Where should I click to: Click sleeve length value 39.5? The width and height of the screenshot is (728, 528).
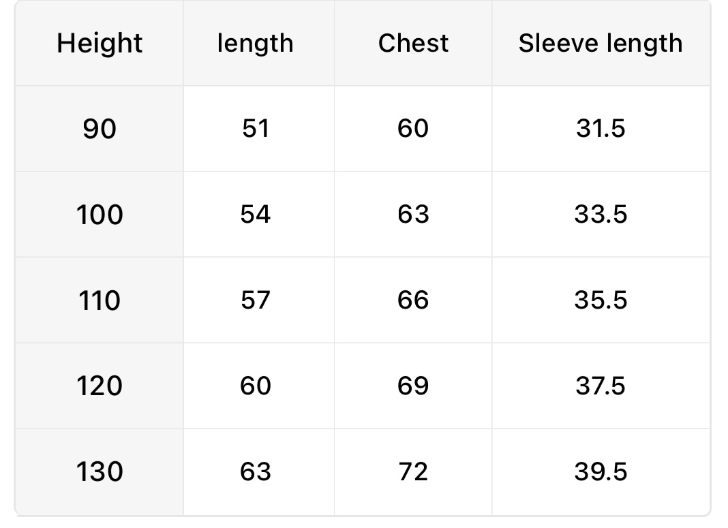601,472
